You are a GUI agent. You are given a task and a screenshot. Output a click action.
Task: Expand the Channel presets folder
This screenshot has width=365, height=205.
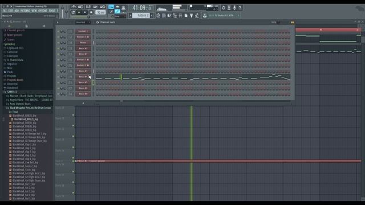point(14,30)
